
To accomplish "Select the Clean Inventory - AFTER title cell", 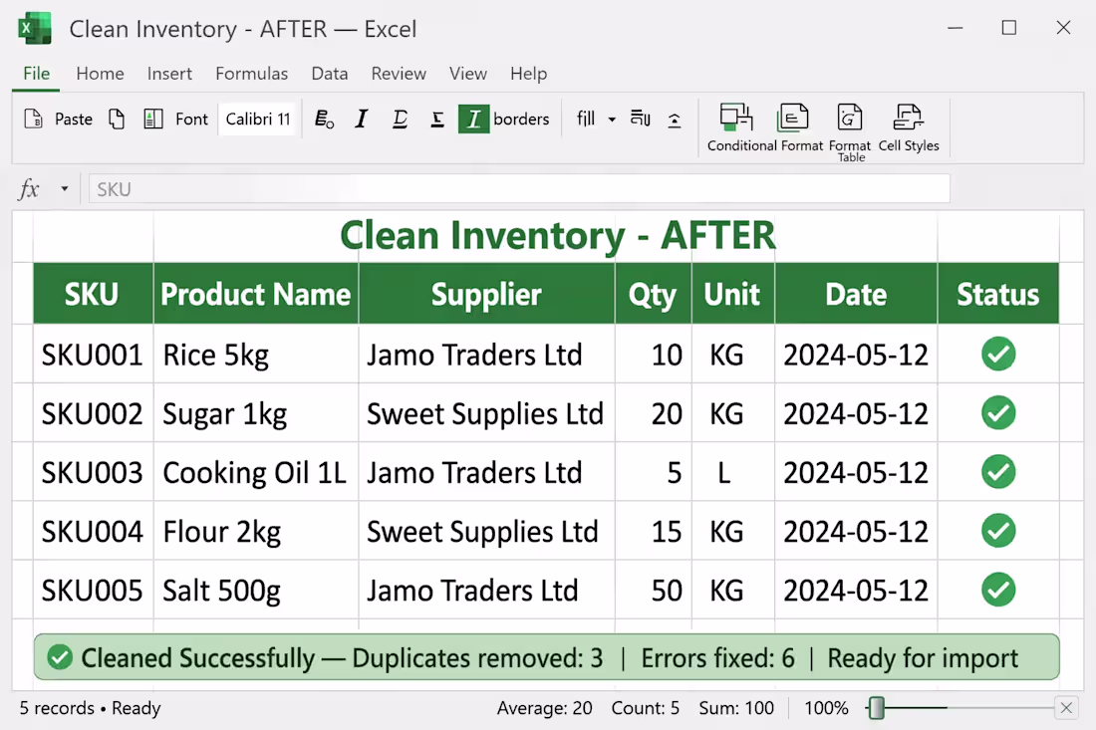I will pos(558,235).
